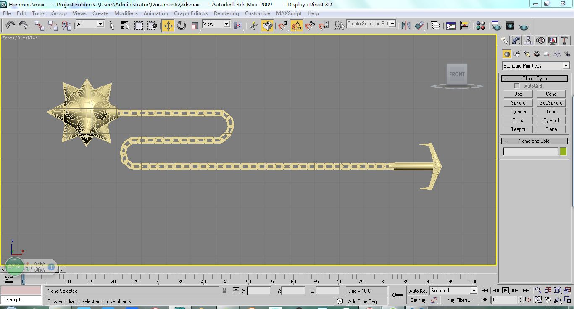Click Go to End frame button
574x309 pixels.
point(526,290)
